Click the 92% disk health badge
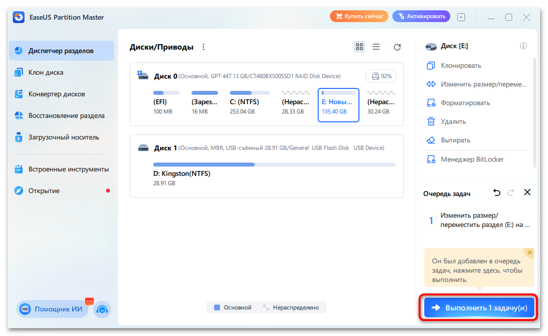Viewport: 548px width, 336px height. [x=381, y=76]
